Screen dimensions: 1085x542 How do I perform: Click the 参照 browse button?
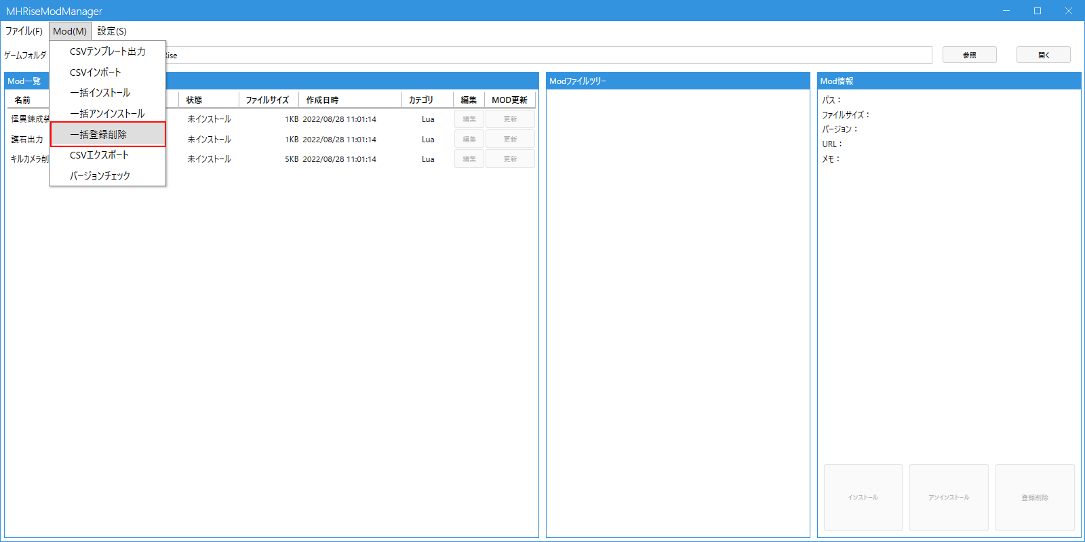[x=970, y=55]
